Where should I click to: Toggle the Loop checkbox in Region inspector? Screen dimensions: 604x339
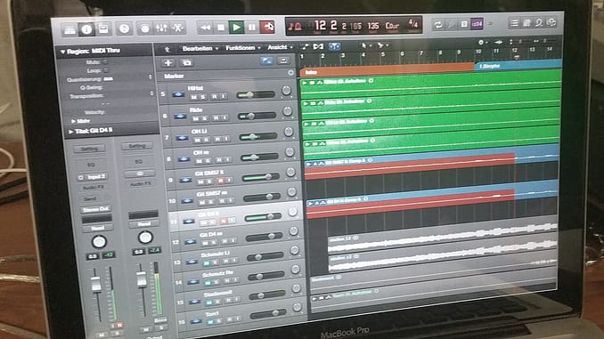pos(106,70)
